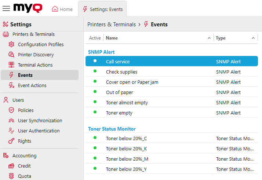Viewport: 262px width, 180px height.
Task: Click the Event Actions lightning icon
Action: pyautogui.click(x=11, y=86)
